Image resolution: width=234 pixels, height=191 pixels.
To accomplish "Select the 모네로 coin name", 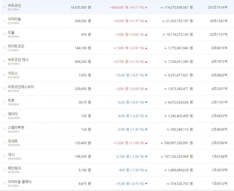I will (13, 141).
